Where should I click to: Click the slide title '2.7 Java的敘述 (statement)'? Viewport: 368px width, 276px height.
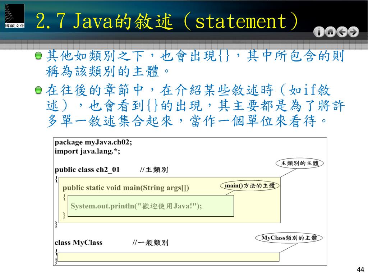pos(167,21)
